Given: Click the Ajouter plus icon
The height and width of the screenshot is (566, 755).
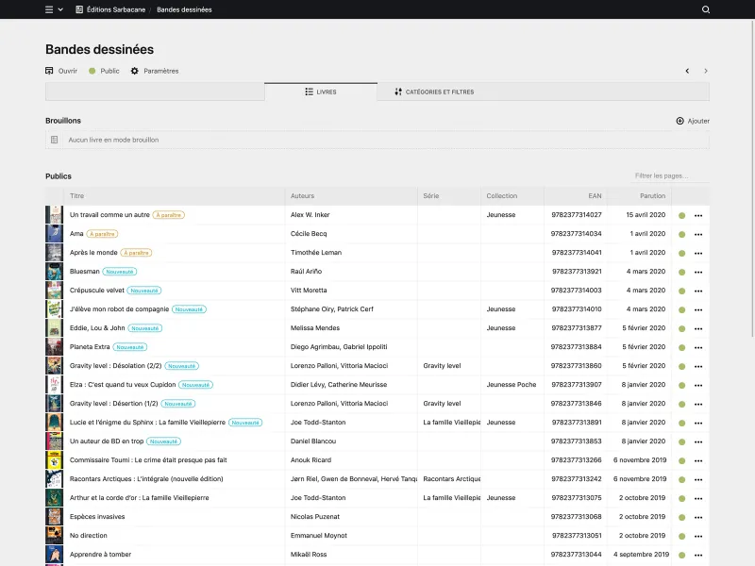Looking at the screenshot, I should point(681,121).
